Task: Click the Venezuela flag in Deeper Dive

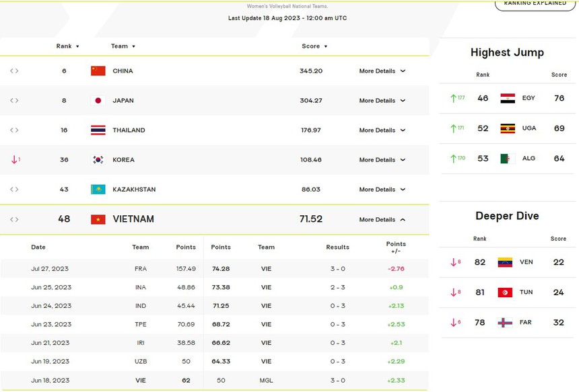Action: 505,262
